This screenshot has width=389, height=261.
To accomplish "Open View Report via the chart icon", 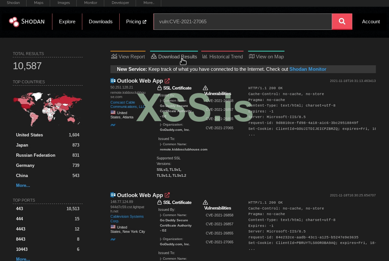I will [x=114, y=56].
